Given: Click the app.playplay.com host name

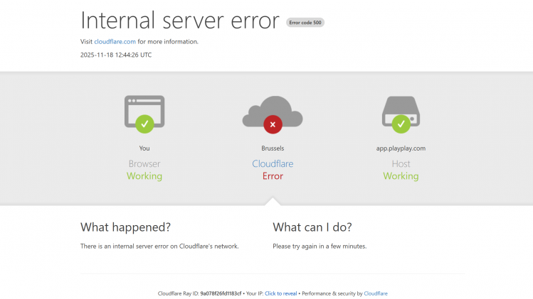Looking at the screenshot, I should tap(401, 148).
